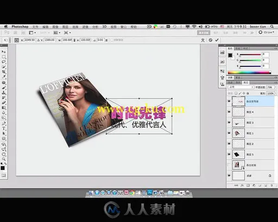Select the Pen tool
The width and height of the screenshot is (278, 222).
[4, 124]
